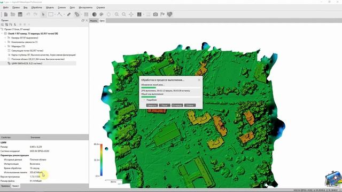342x192 pixels.
Task: Switch to the Привязка bottom tab
Action: click(5, 186)
